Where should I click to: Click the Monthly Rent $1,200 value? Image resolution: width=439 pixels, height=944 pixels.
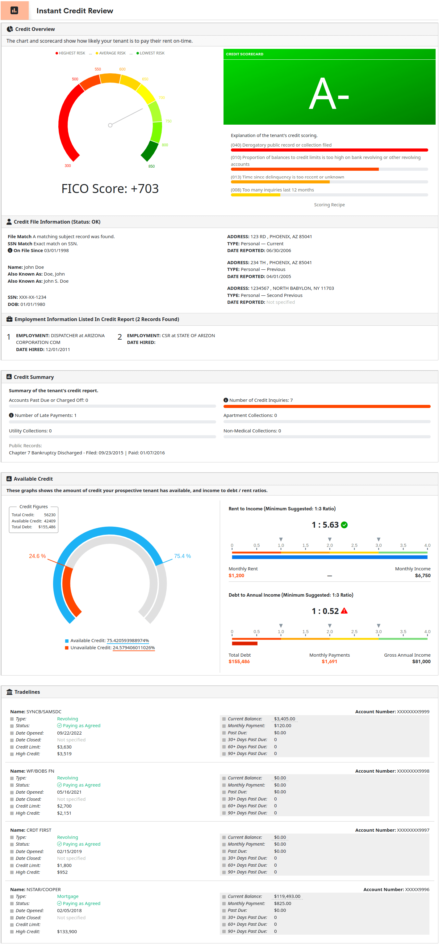[x=236, y=576]
